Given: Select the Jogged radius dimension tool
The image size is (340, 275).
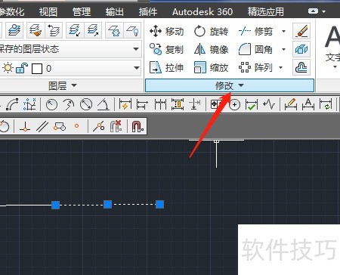Looking at the screenshot, I should coord(69,104).
